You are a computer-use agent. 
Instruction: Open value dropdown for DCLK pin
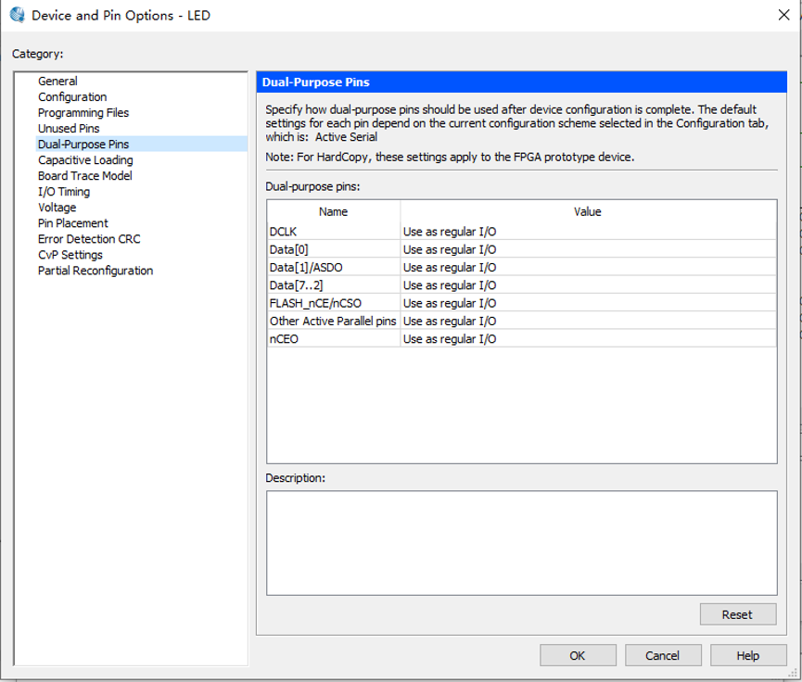click(x=588, y=232)
